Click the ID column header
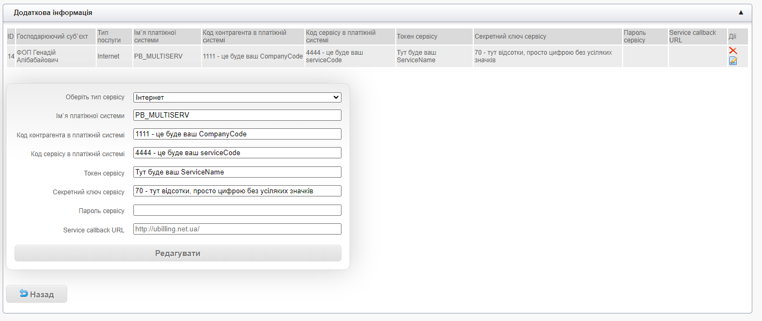762x321 pixels. point(11,37)
